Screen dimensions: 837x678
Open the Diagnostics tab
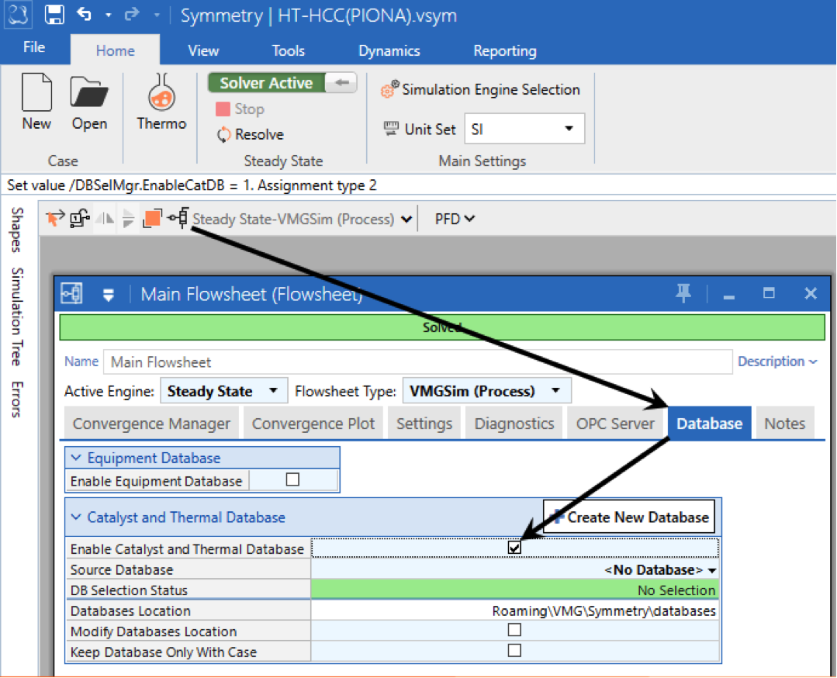[514, 424]
